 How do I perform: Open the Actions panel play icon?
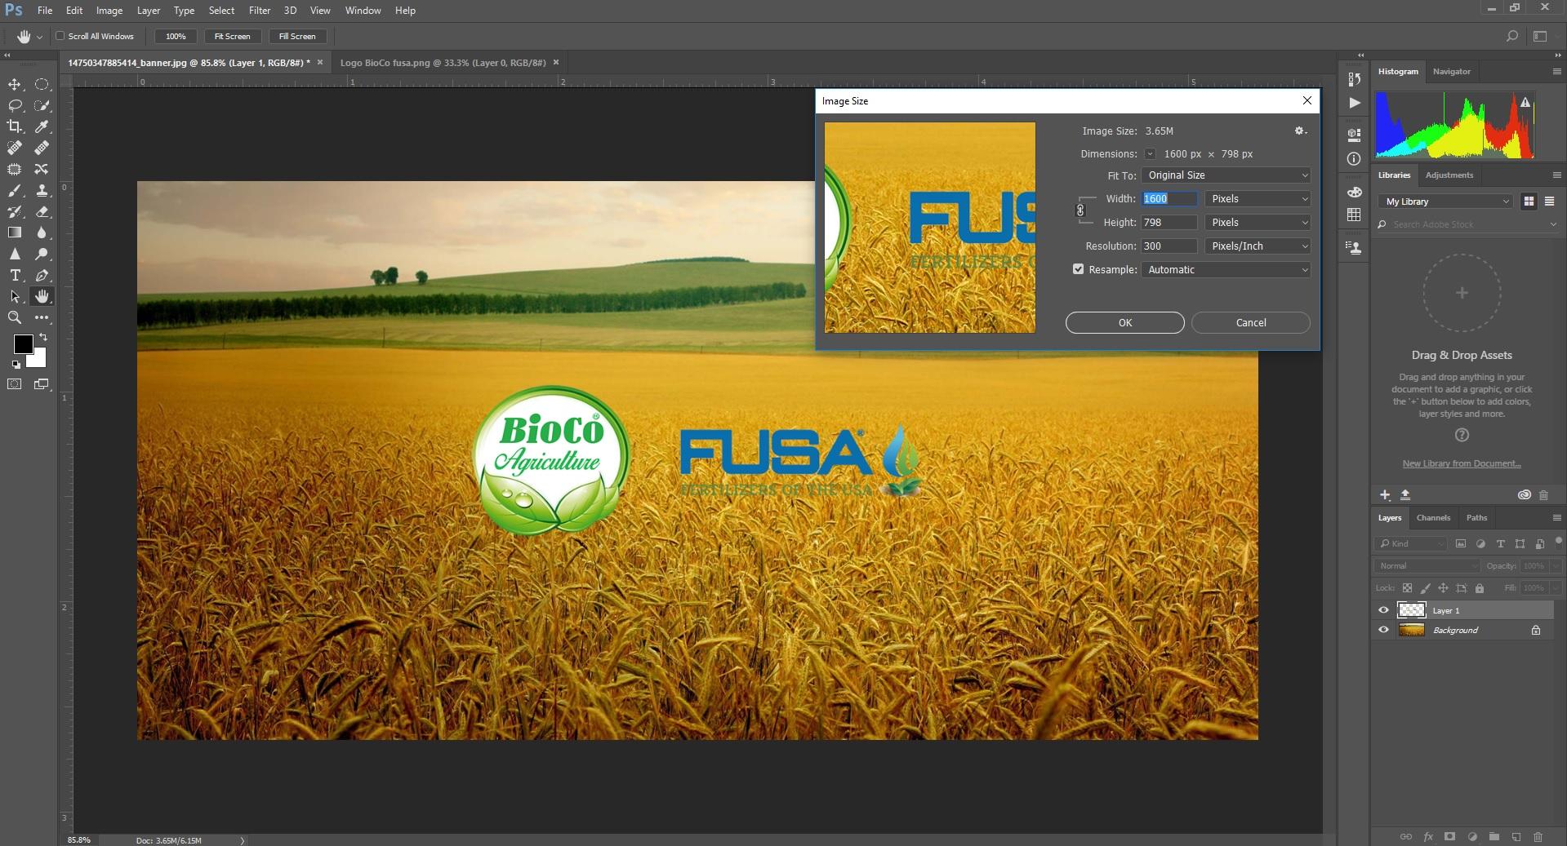click(x=1355, y=103)
